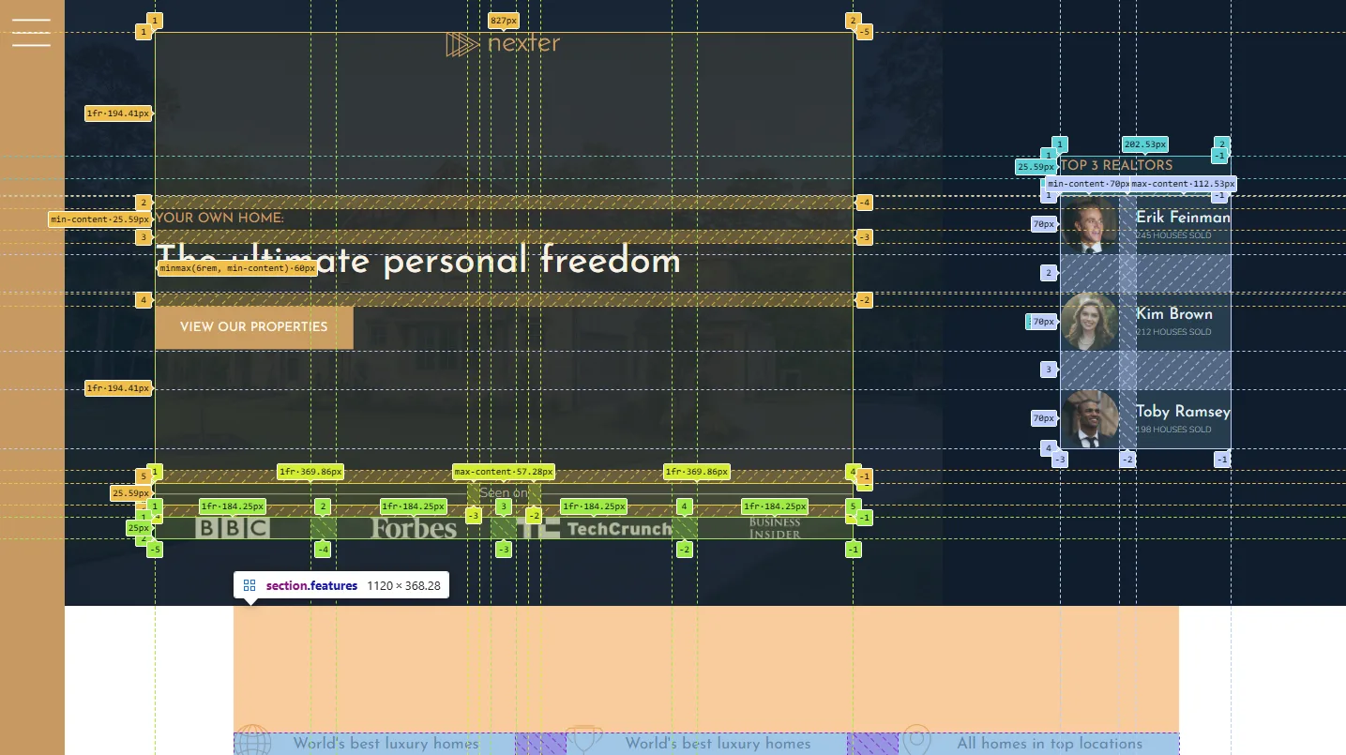Click the BBC logo
Image resolution: width=1346 pixels, height=755 pixels.
233,528
